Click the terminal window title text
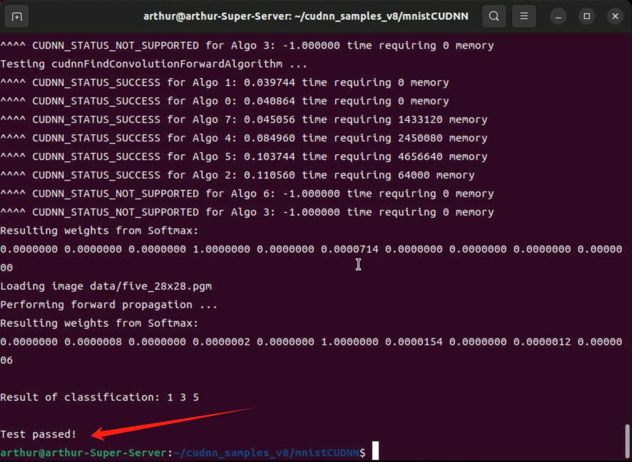The height and width of the screenshot is (462, 632). (x=306, y=17)
